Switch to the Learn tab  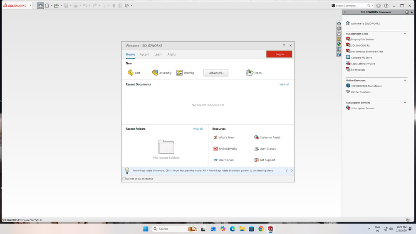158,54
